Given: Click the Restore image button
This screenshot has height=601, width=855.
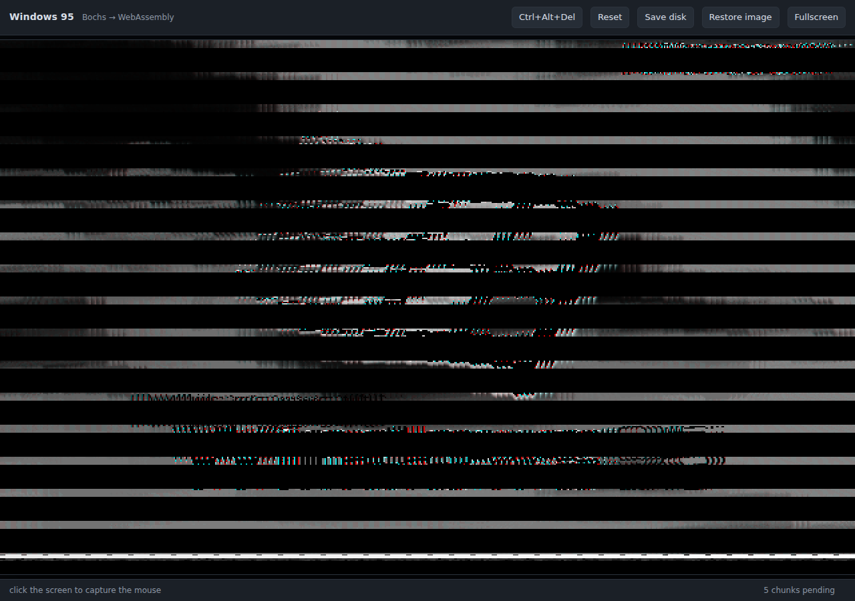Looking at the screenshot, I should pyautogui.click(x=740, y=17).
